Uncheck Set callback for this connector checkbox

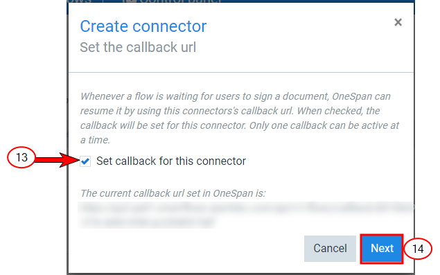85,161
